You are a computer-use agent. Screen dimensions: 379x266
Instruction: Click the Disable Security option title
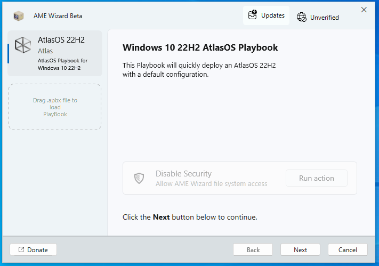[x=183, y=174]
